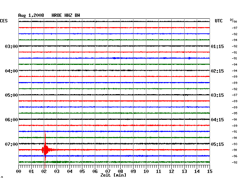
Task: Select the '06:00' local time label
Action: (11, 120)
